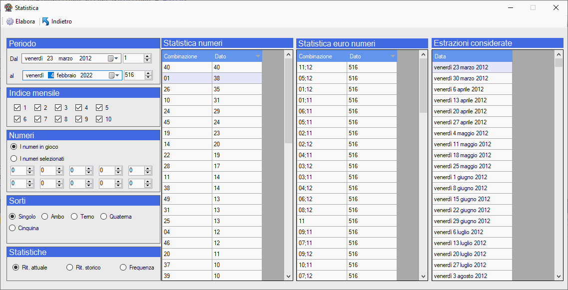Select row 45 in Statistica numeri
The width and height of the screenshot is (568, 290).
pyautogui.click(x=212, y=122)
